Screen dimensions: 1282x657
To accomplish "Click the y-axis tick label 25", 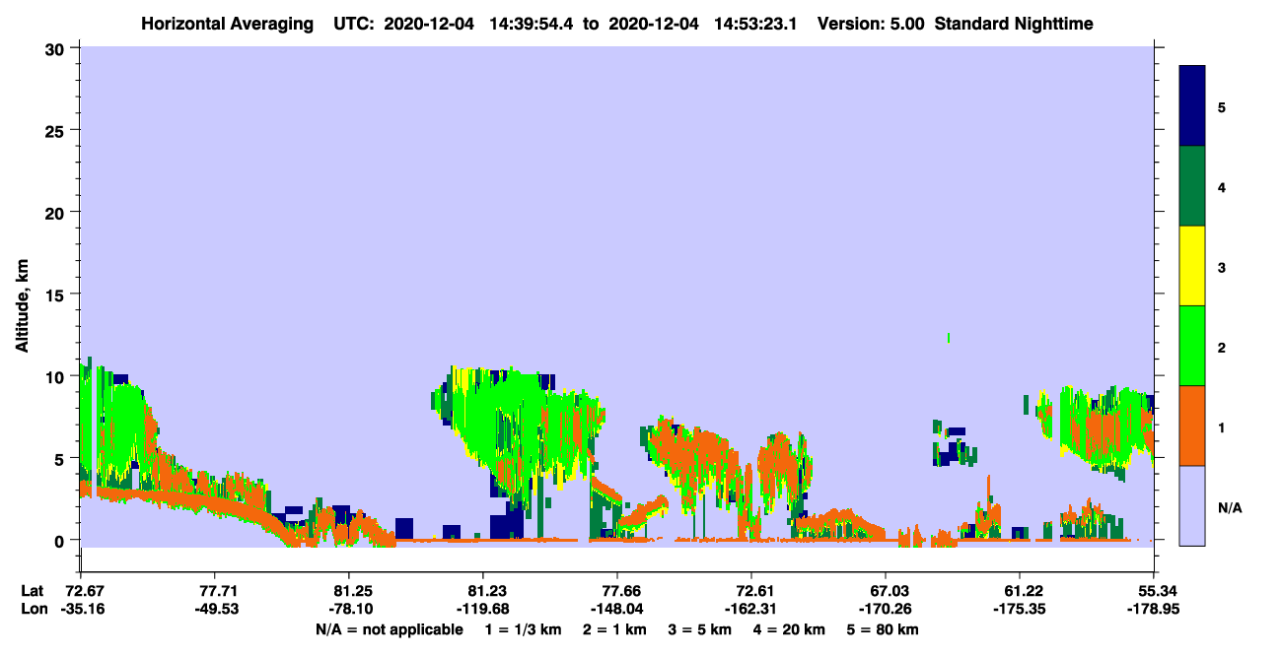I will (56, 130).
